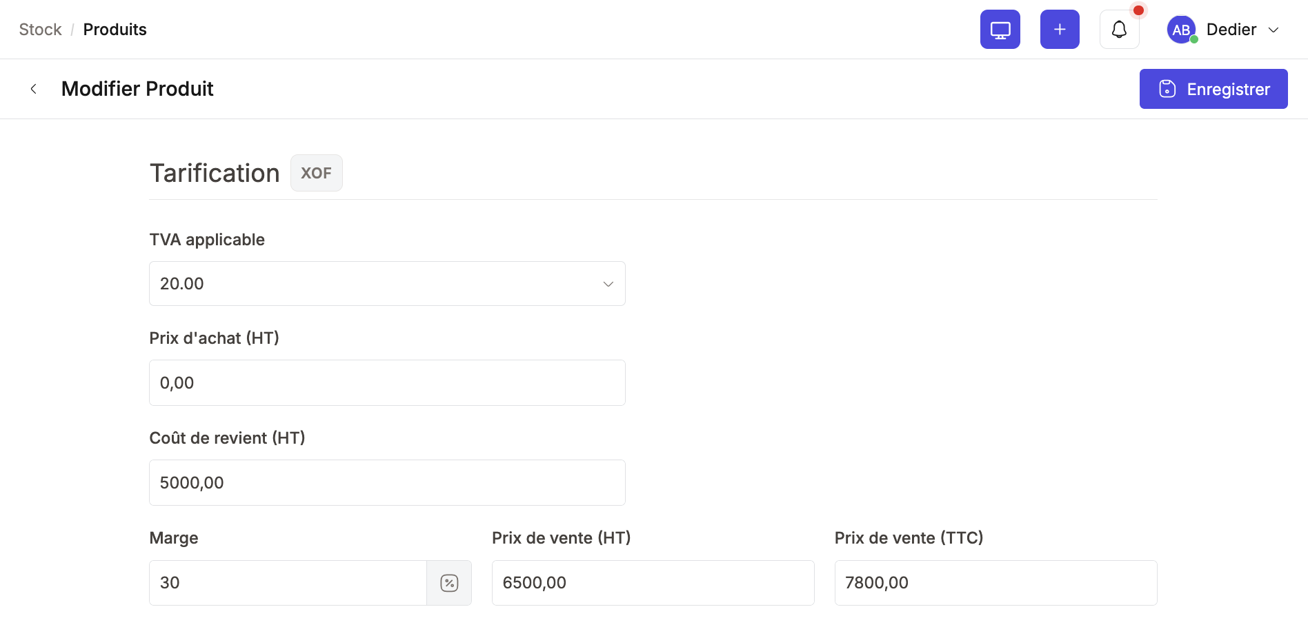The width and height of the screenshot is (1308, 638).
Task: Click the plus icon to create new item
Action: coord(1060,29)
